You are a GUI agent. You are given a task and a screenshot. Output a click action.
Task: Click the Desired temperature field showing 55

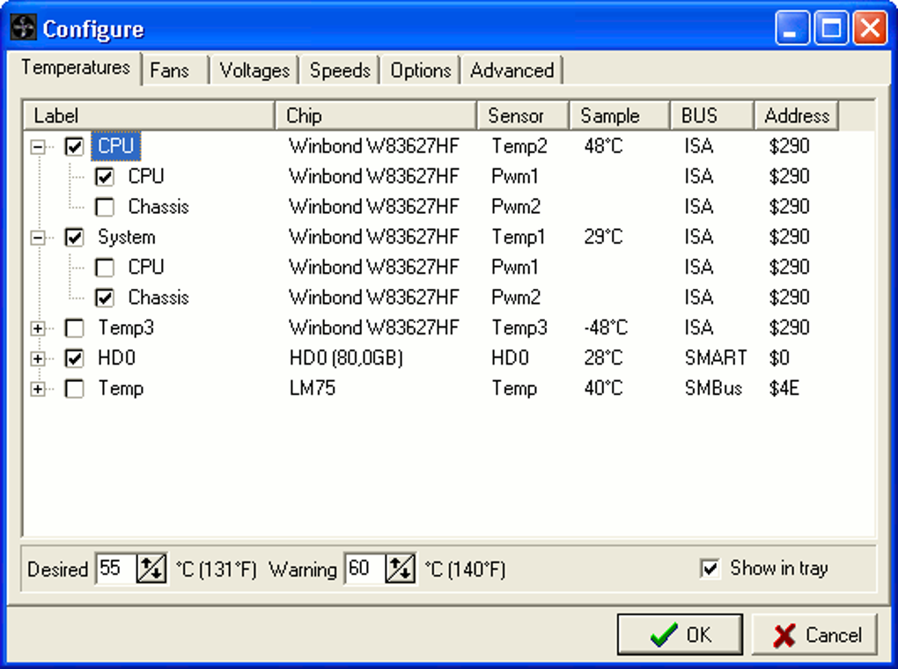tap(116, 569)
